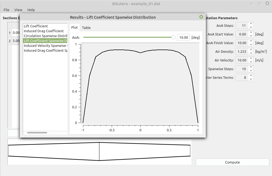Screen dimensions: 272x176
Task: Decrease AoA Start Value with down arrow
Action: pos(251,36)
